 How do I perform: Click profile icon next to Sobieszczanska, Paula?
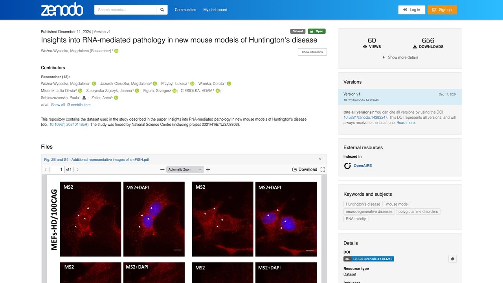[x=84, y=98]
